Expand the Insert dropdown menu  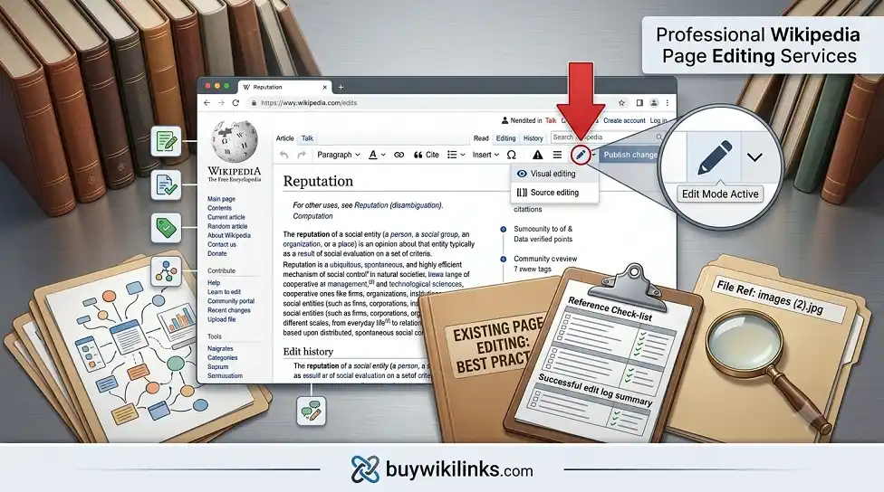pyautogui.click(x=485, y=155)
